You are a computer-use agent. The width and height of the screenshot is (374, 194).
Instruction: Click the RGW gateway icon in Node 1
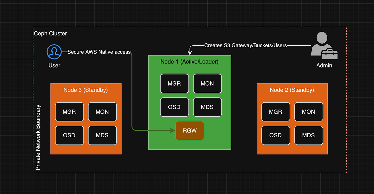190,131
